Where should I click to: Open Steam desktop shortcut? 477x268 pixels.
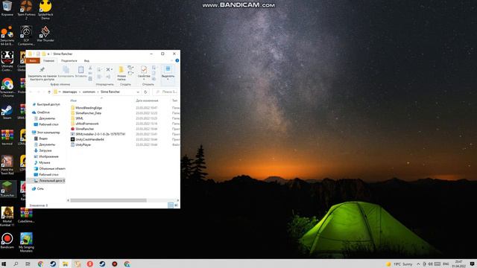click(7, 112)
